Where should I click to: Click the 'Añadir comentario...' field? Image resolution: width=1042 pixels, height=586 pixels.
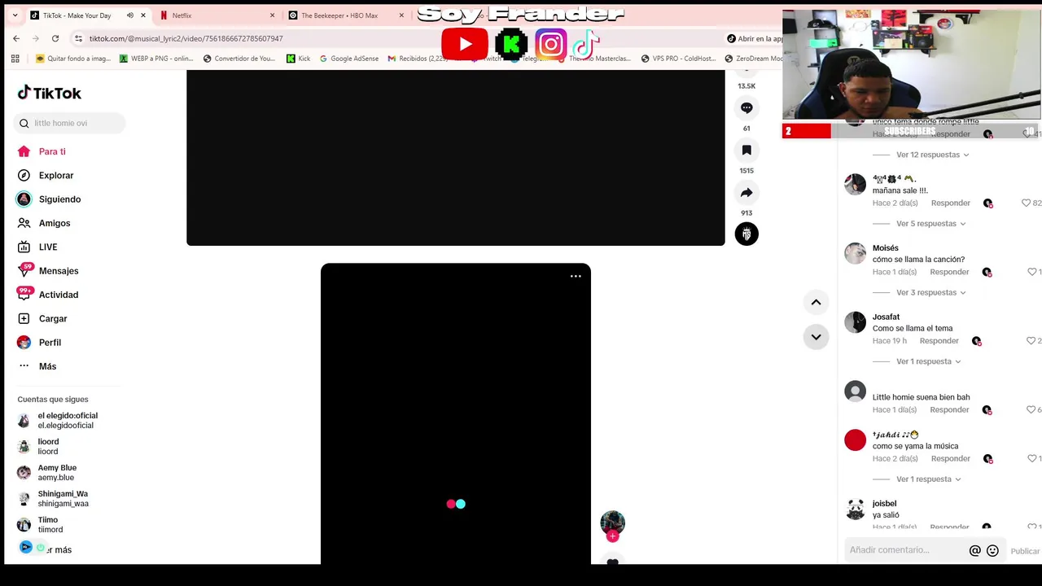905,550
